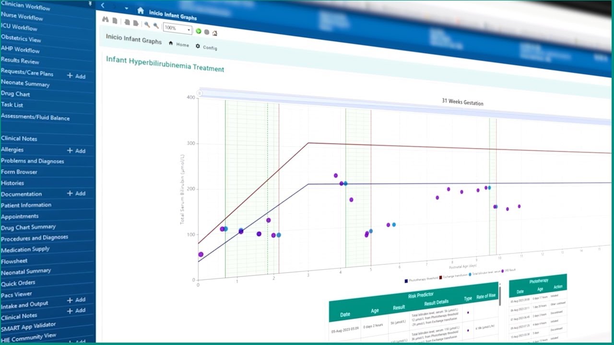Toggle SRB Result legend entry
This screenshot has width=614, height=345.
coord(508,270)
